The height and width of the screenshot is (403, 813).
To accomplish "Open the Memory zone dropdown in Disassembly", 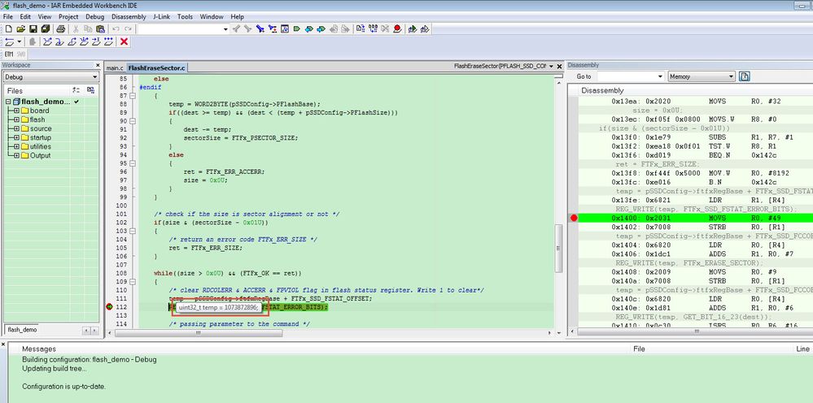I will pos(731,76).
